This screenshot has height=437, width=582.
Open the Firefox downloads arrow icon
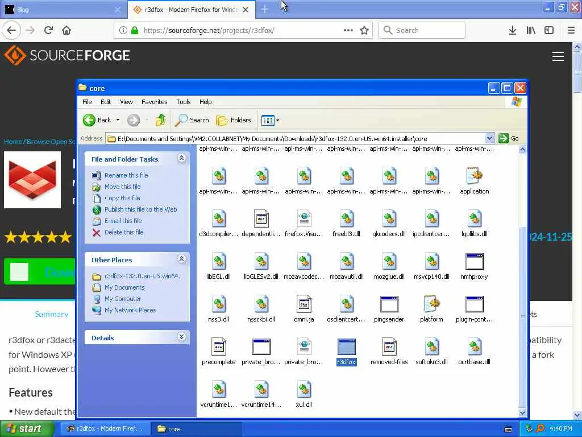point(513,30)
